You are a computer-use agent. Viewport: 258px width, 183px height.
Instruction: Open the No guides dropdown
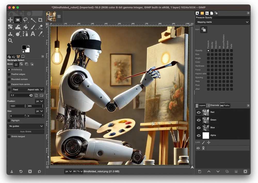pos(26,126)
